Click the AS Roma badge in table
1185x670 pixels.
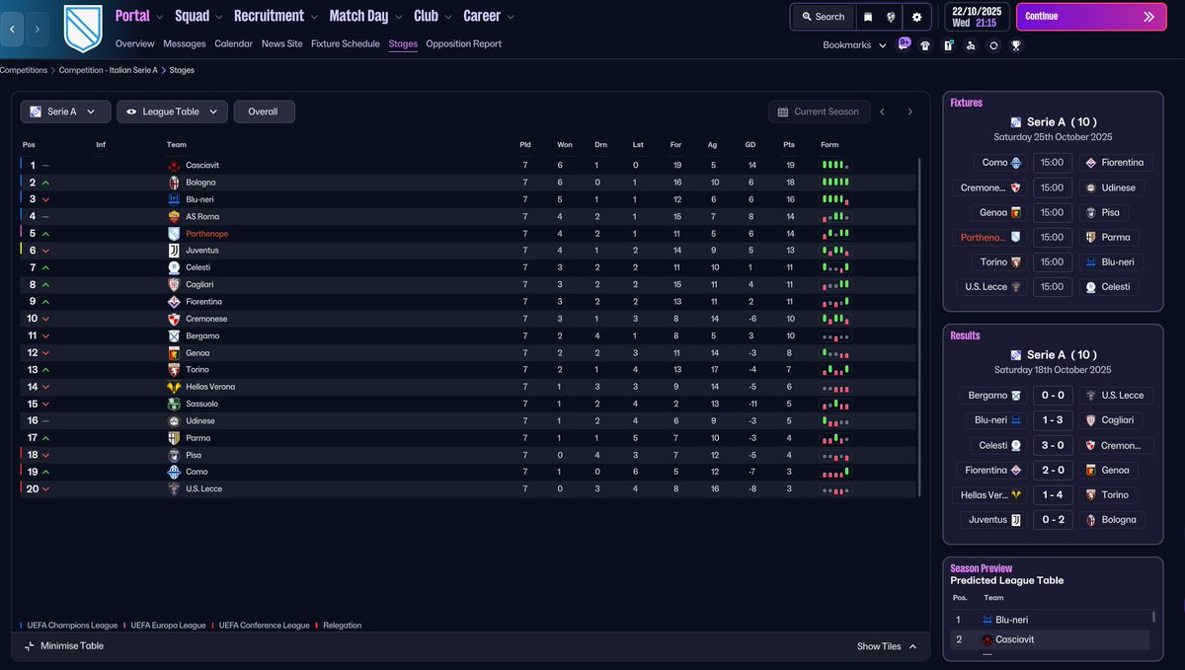(174, 217)
